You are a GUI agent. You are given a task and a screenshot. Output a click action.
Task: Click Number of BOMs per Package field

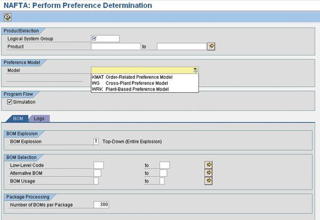101,205
